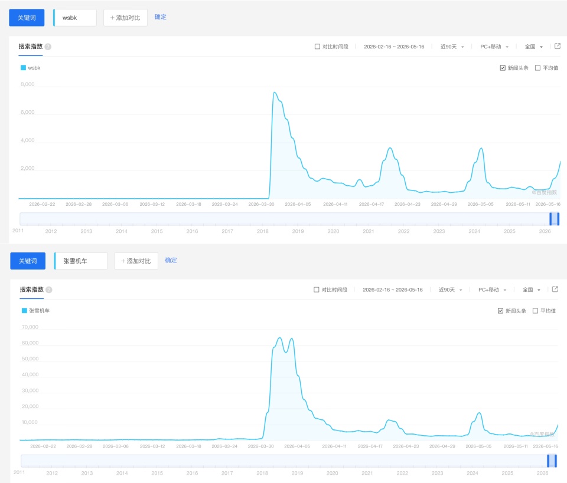
Task: Click year 2020 on the 张雪机车 timeline
Action: [x=332, y=473]
